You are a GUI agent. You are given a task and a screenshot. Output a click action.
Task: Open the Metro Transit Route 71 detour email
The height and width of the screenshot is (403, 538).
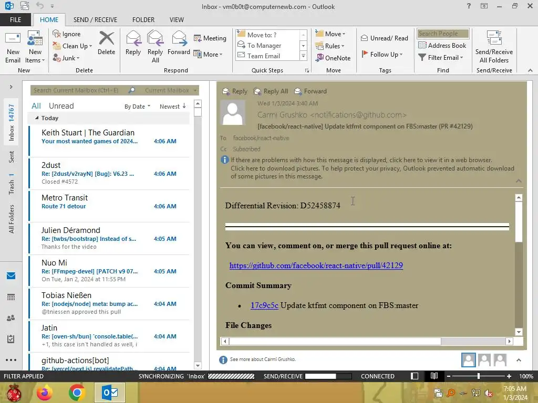point(109,206)
